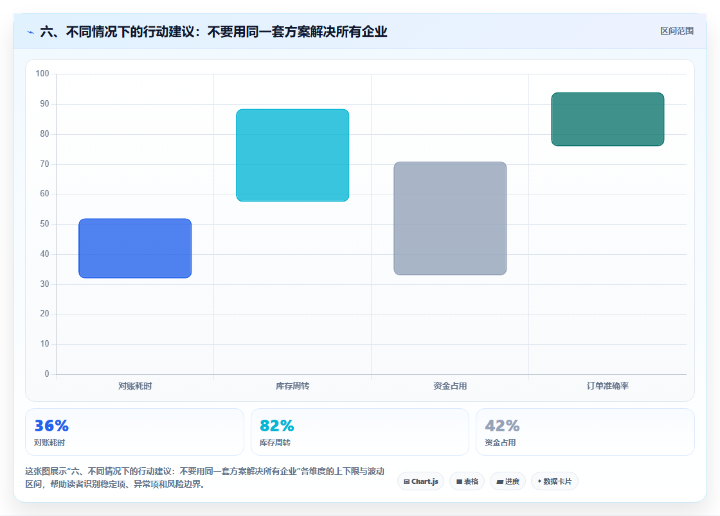
Task: Click the 资金占用 x-axis label
Action: tap(450, 386)
